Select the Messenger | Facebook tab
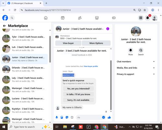 point(25,3)
